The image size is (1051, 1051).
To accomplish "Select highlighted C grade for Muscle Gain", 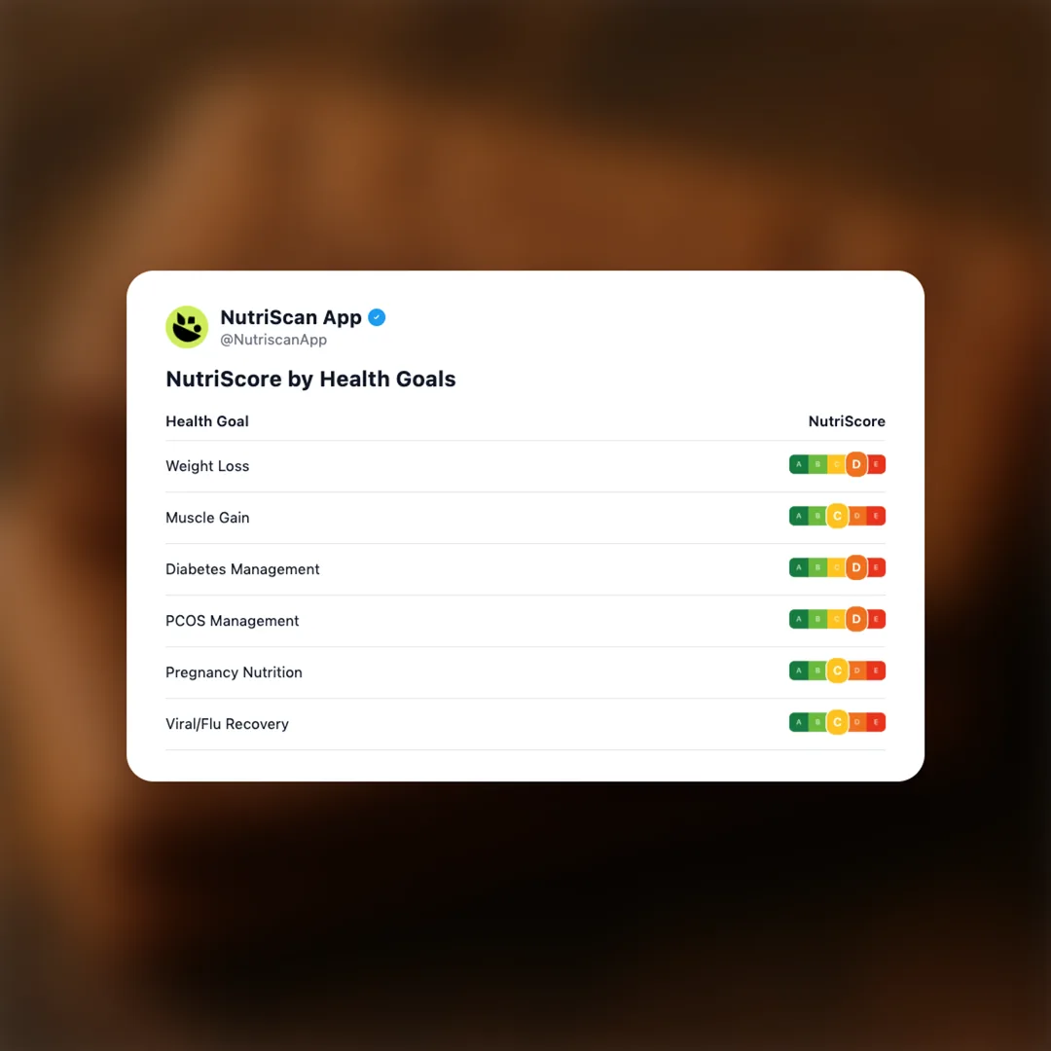I will (x=837, y=517).
